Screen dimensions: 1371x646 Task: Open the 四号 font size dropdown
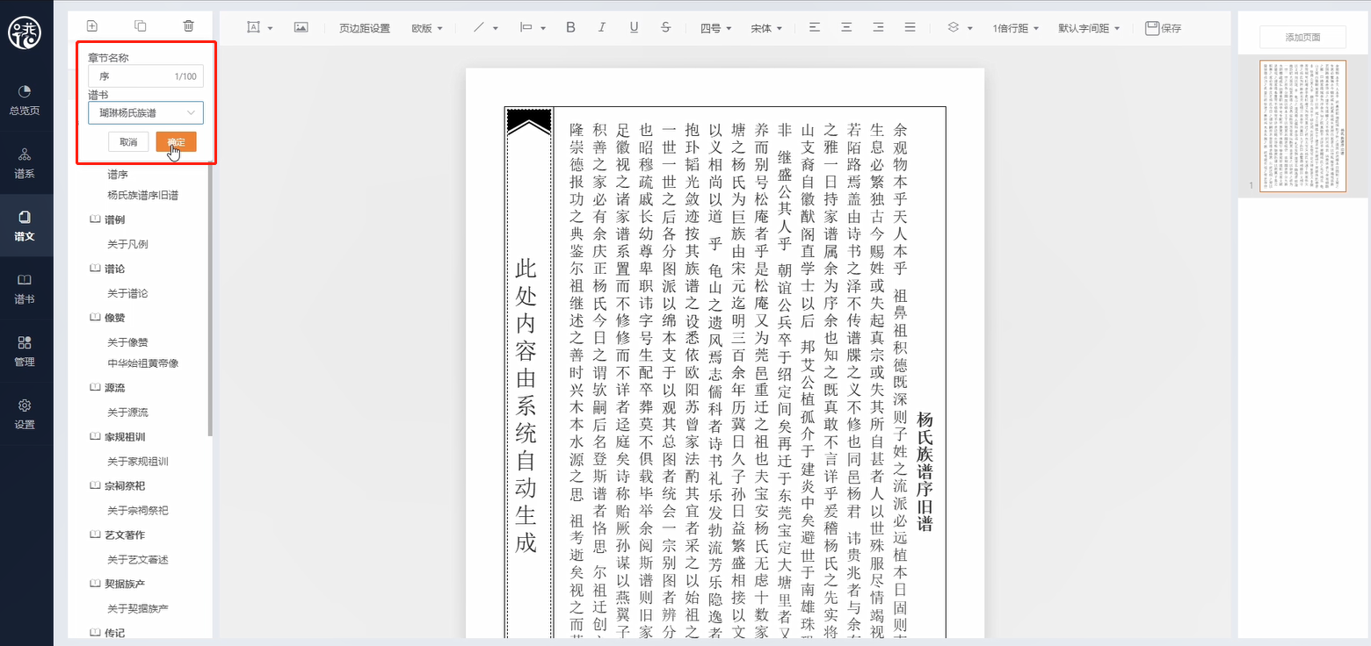(716, 28)
